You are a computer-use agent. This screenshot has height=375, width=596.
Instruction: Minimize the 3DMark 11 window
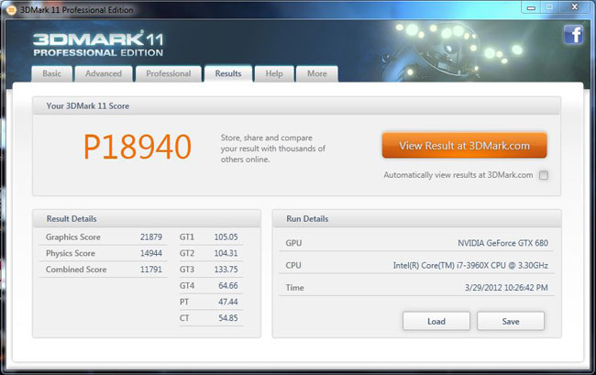pos(532,7)
